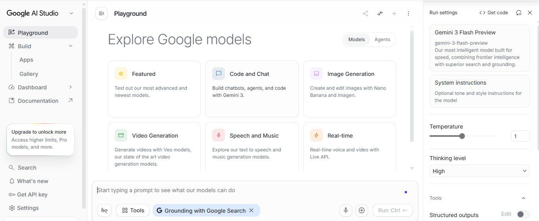Switch to the Agents tab
539x221 pixels.
point(382,40)
